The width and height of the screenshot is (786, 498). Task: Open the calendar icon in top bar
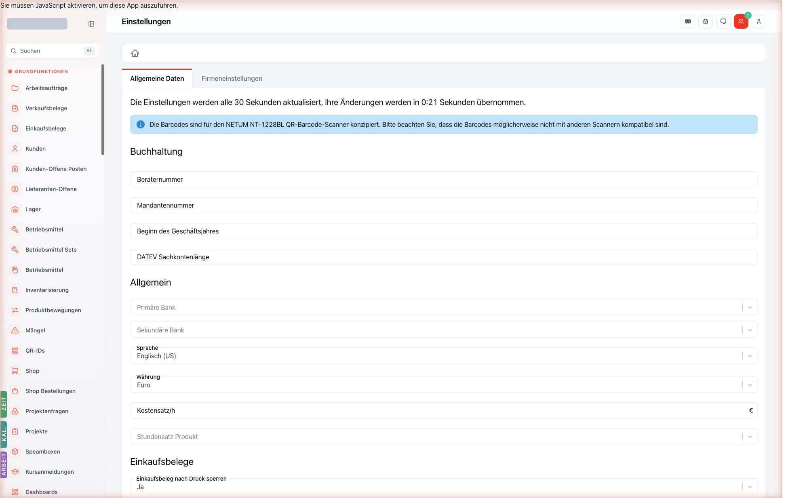706,21
